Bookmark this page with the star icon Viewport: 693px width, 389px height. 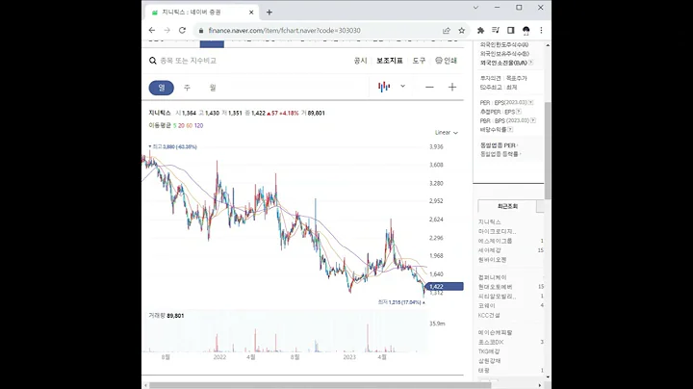point(461,31)
